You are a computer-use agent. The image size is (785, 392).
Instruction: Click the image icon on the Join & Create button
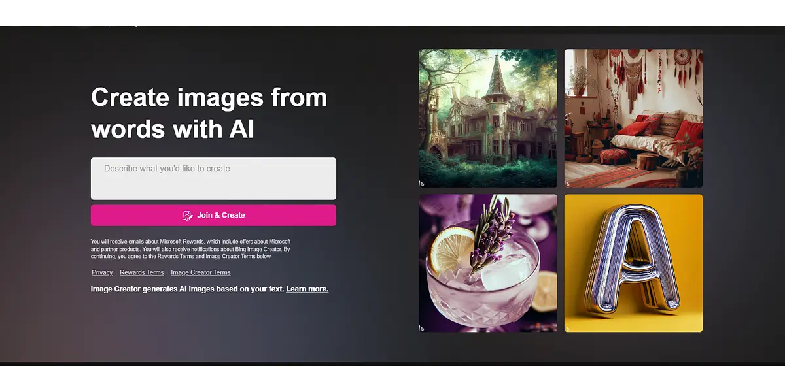coord(188,216)
